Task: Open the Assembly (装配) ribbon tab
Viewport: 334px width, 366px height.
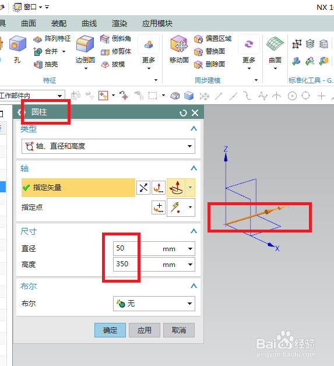Action: [x=59, y=23]
